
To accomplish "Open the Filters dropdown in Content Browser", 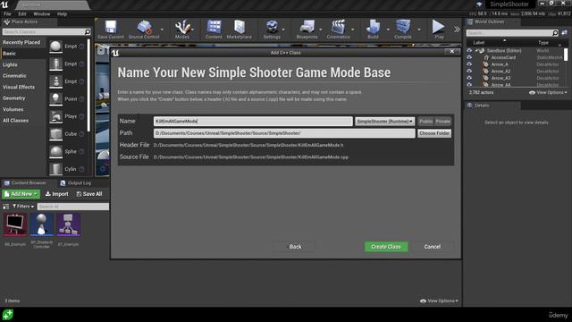I will (23, 207).
